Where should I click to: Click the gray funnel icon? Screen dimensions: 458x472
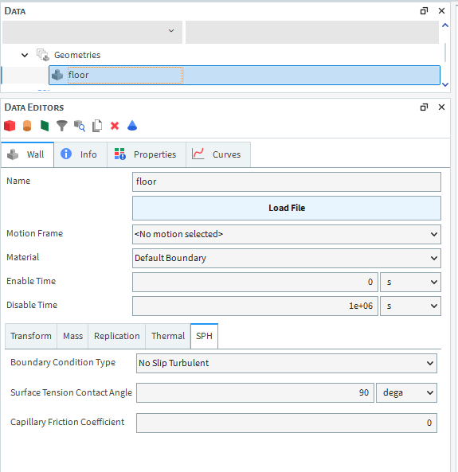tap(62, 126)
